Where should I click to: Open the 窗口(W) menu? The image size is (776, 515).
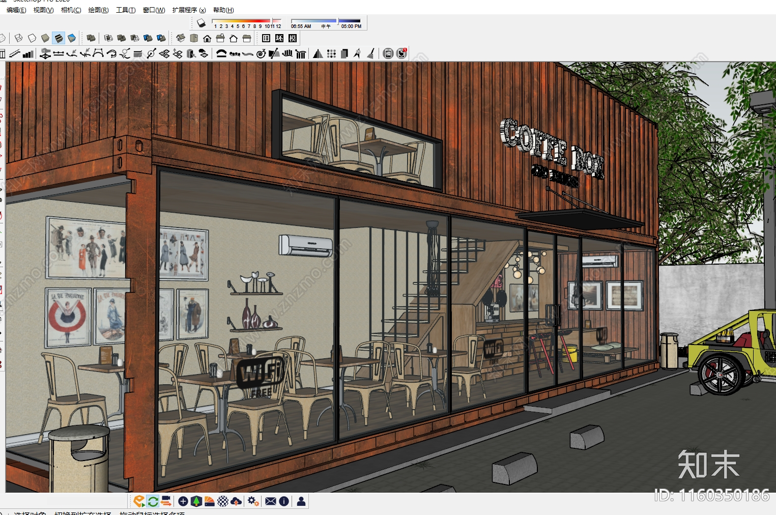coord(154,10)
